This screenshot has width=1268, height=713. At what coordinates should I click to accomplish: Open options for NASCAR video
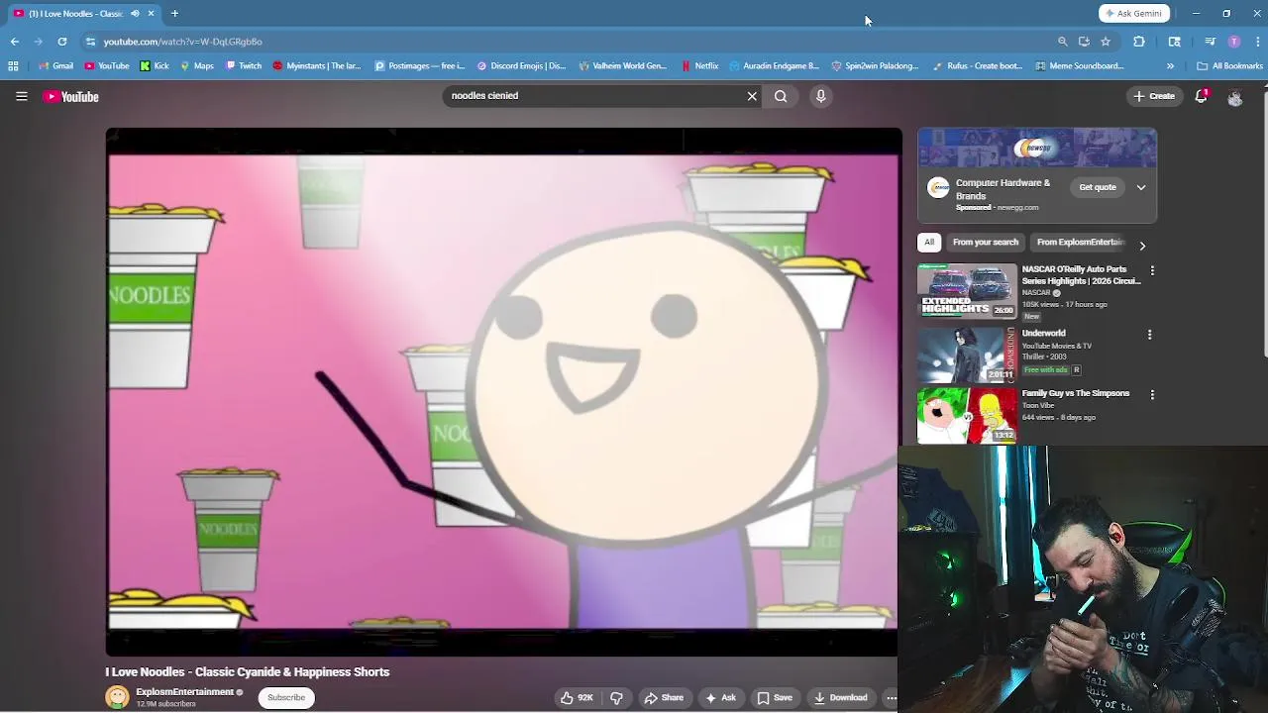tap(1151, 270)
